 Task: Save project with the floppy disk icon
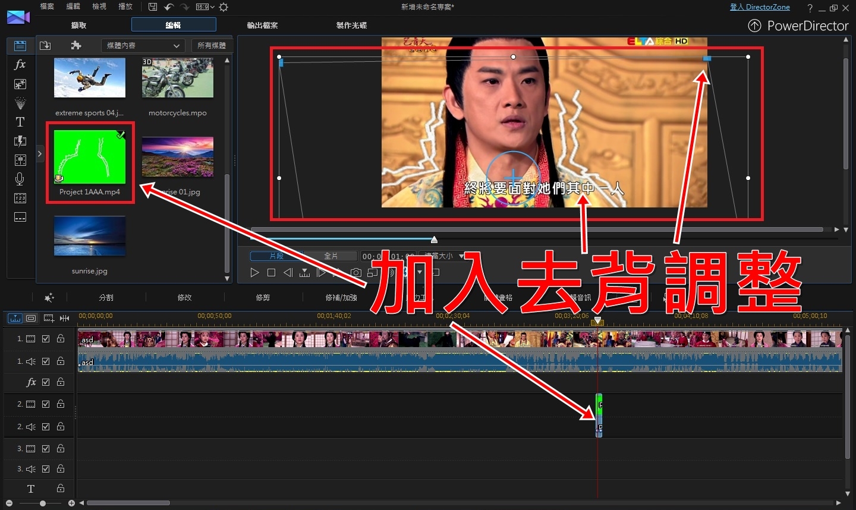pyautogui.click(x=153, y=7)
